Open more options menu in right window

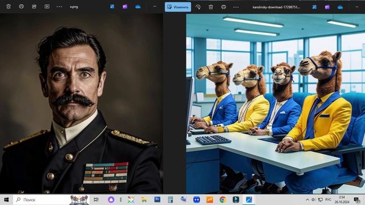tap(236, 7)
